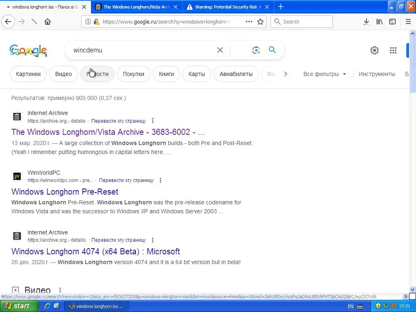416x312 pixels.
Task: Click the taskbar clock showing 15:01
Action: pyautogui.click(x=405, y=306)
